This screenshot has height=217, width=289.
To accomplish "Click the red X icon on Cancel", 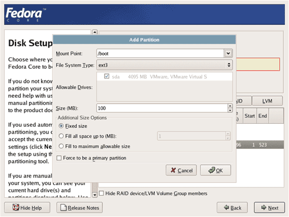I will tap(173, 170).
